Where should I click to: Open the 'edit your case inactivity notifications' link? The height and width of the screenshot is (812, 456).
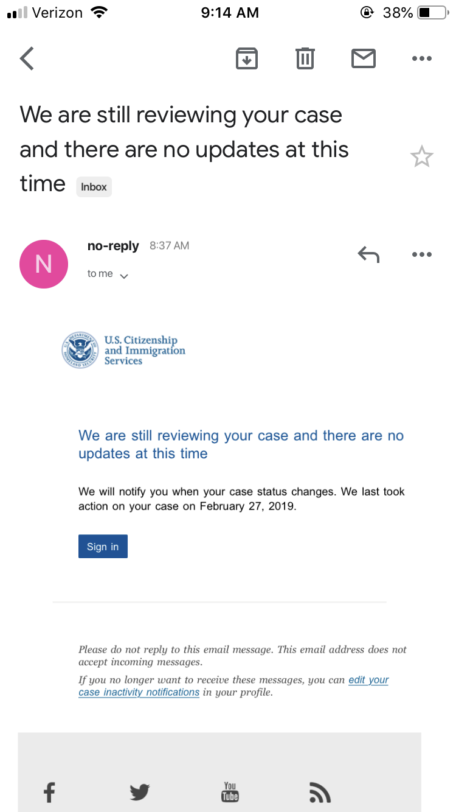coord(233,686)
